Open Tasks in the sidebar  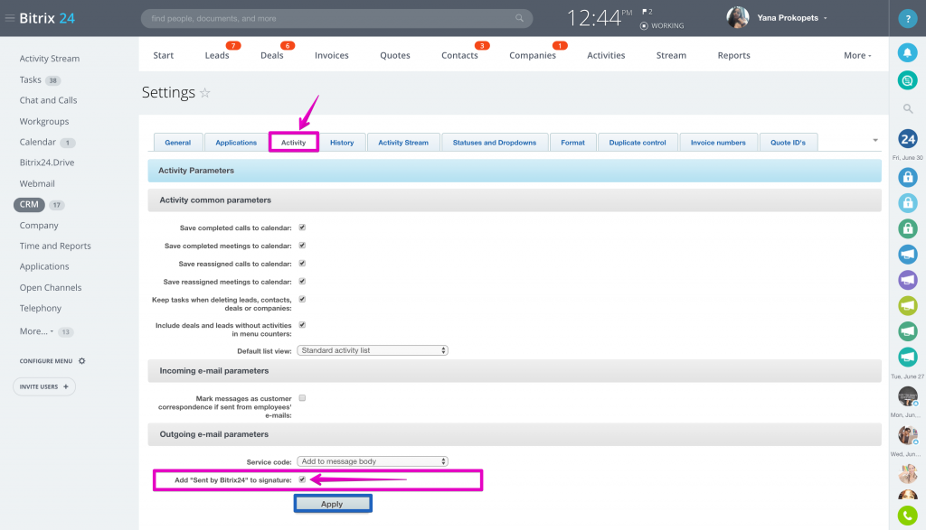(x=30, y=79)
